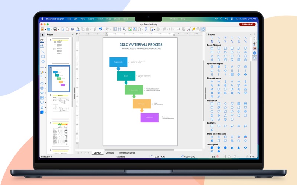The image size is (297, 185).
Task: Switch to the Controls layer tab
Action: 110,153
